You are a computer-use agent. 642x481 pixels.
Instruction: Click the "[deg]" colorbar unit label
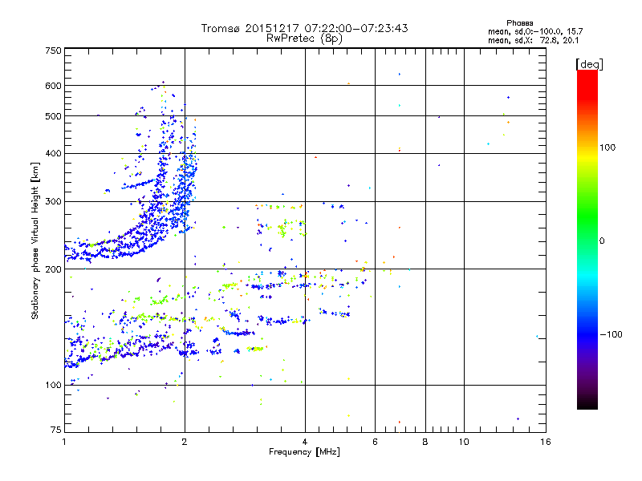click(x=589, y=64)
